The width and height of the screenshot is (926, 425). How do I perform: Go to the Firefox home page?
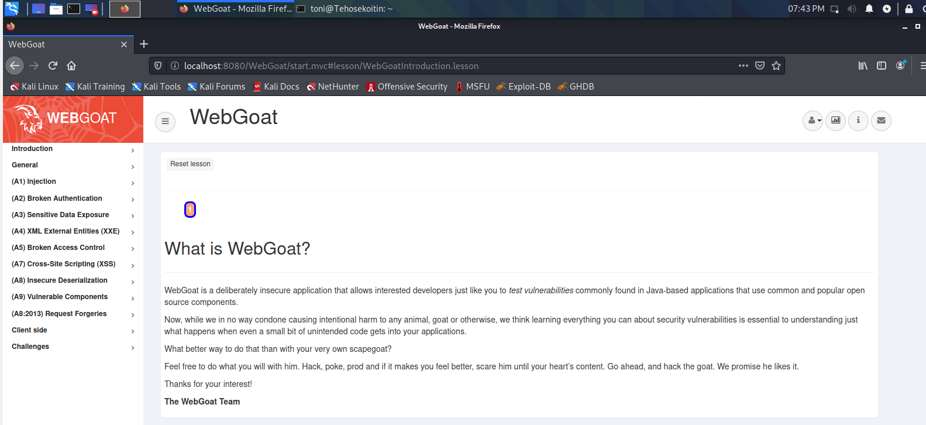[x=71, y=66]
